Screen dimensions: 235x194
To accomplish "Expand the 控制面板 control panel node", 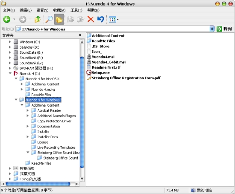I will pyautogui.click(x=10, y=168).
